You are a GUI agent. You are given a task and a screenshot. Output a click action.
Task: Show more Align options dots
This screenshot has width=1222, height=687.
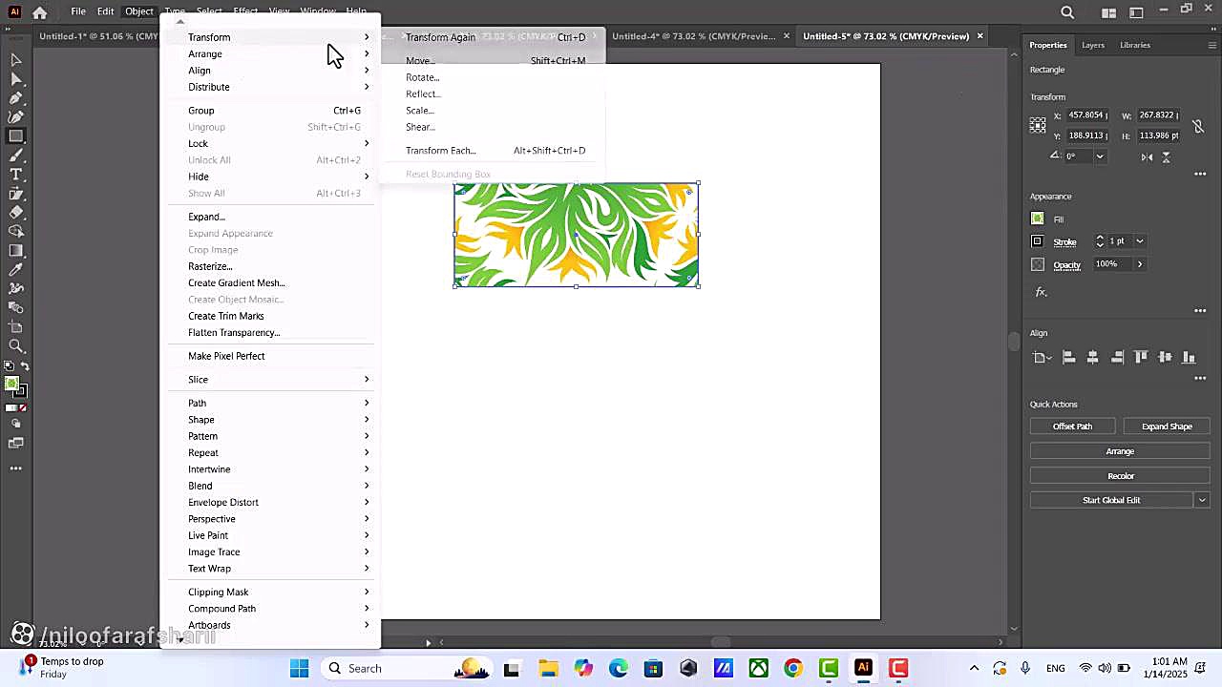coord(1200,378)
